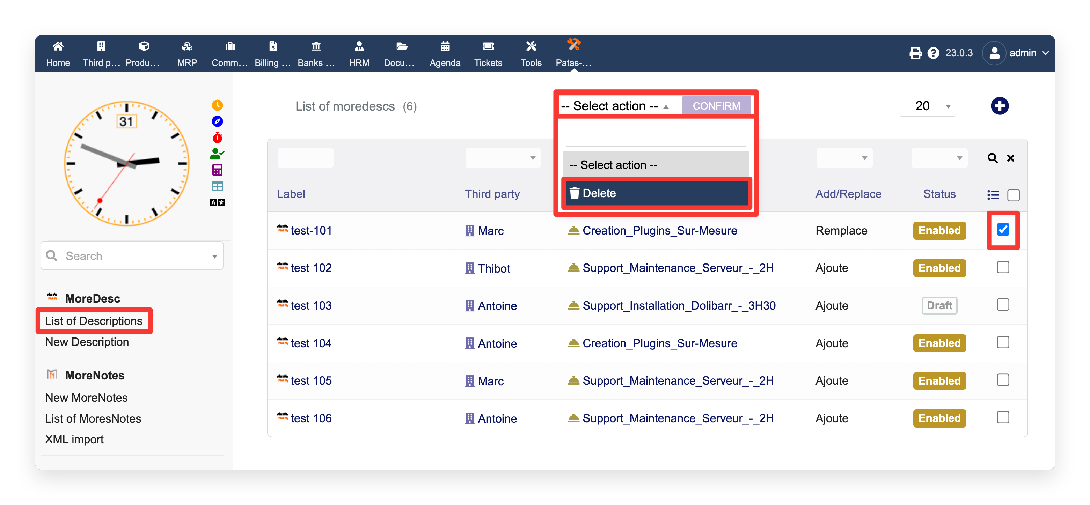Click the blue compass icon
The height and width of the screenshot is (505, 1090).
click(x=217, y=121)
